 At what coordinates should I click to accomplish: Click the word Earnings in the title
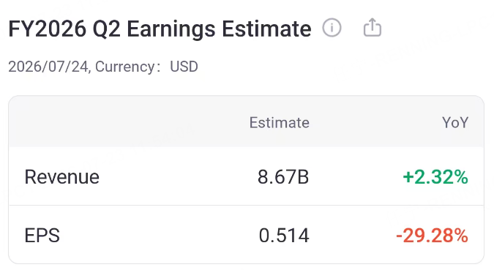(171, 29)
